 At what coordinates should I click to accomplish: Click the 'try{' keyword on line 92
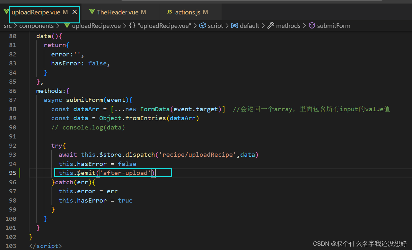(x=58, y=146)
